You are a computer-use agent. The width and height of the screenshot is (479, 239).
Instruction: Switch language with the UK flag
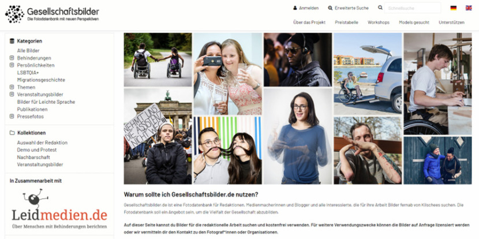(469, 8)
